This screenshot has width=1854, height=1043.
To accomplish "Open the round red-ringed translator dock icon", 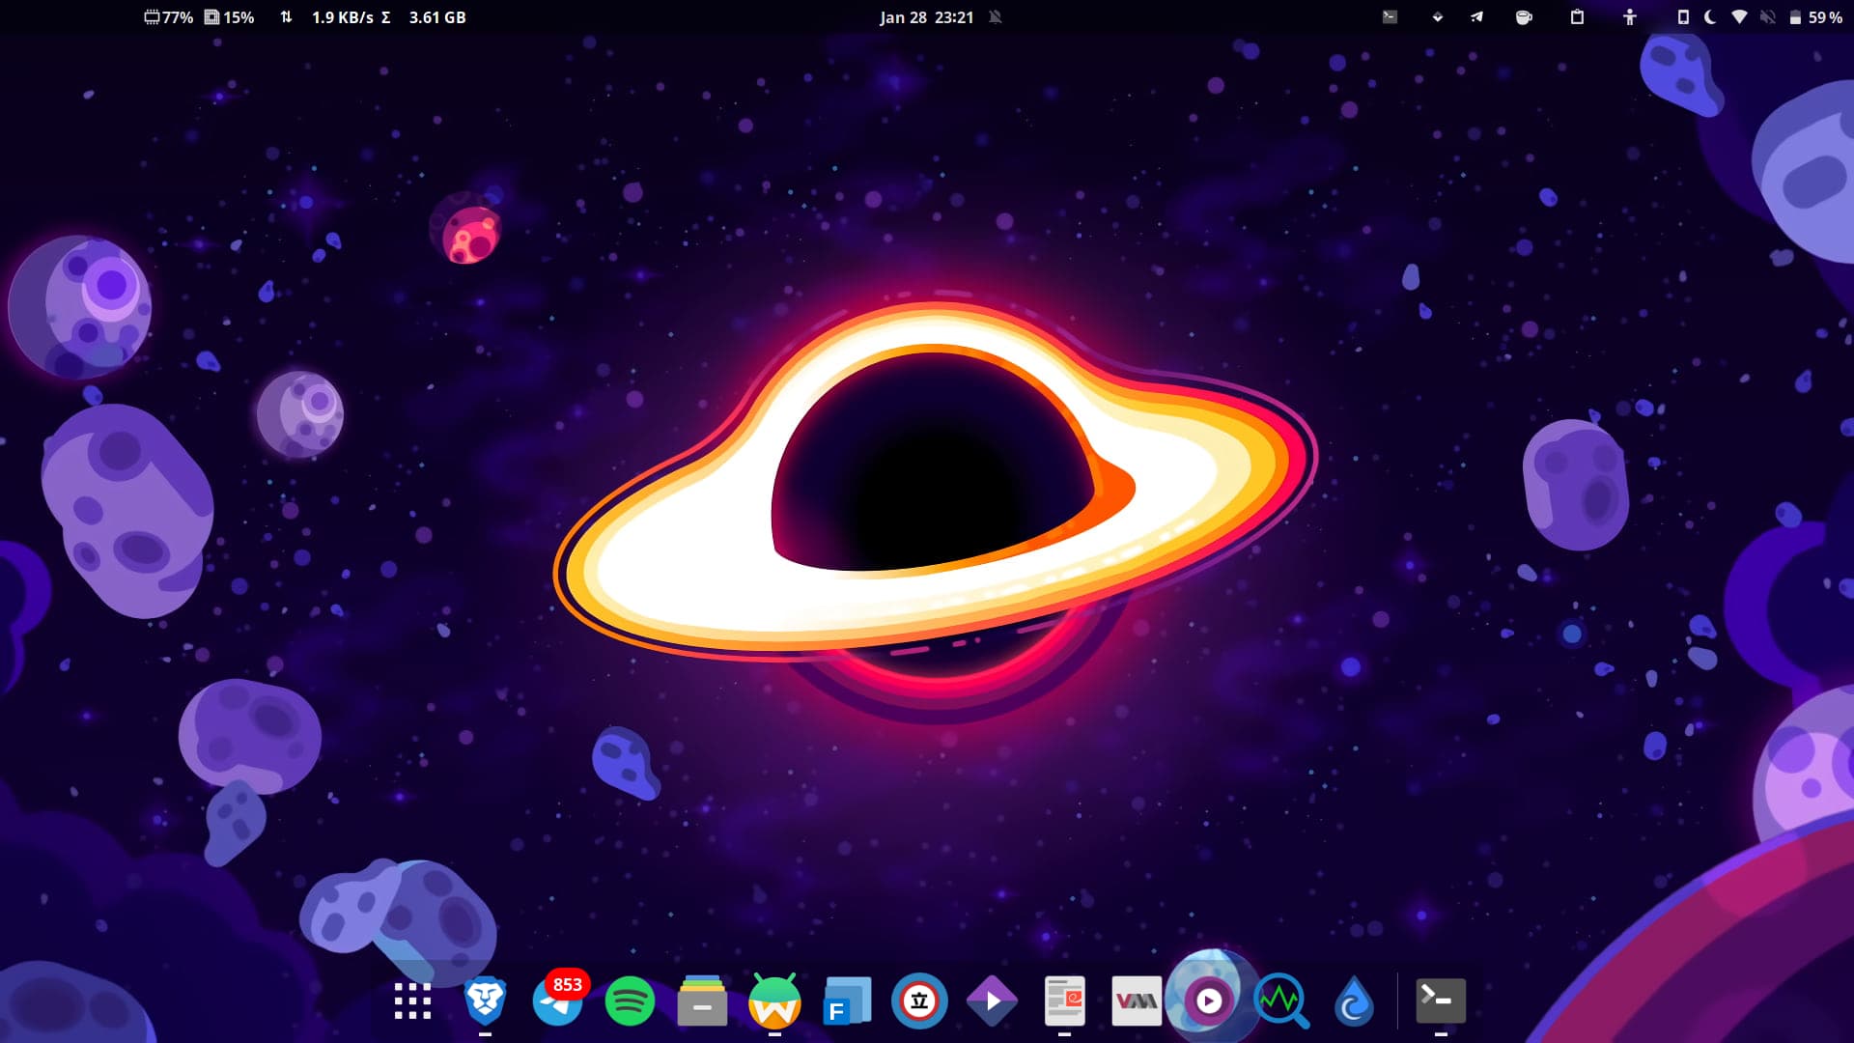I will pyautogui.click(x=919, y=1001).
